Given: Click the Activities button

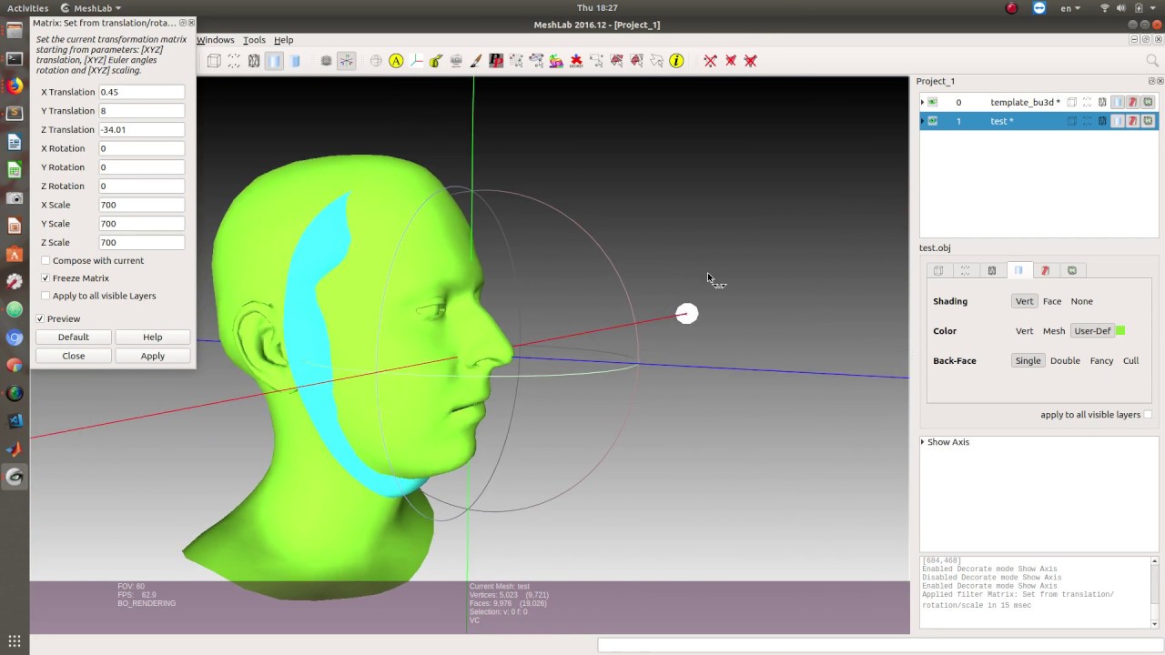Looking at the screenshot, I should click(27, 8).
